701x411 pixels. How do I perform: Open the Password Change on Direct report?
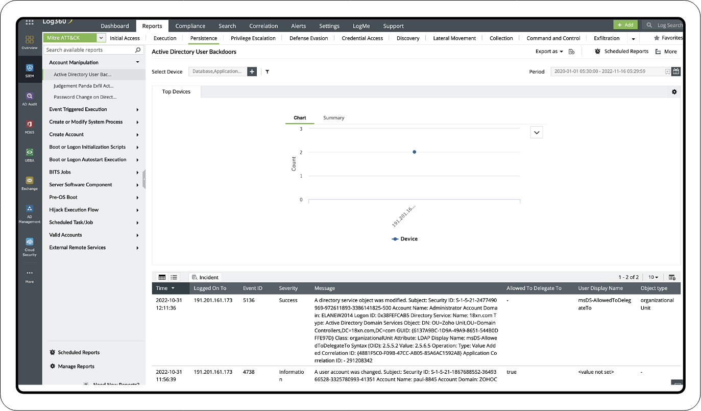[85, 97]
